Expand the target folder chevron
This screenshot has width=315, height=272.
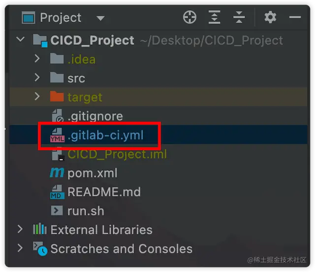coord(37,96)
